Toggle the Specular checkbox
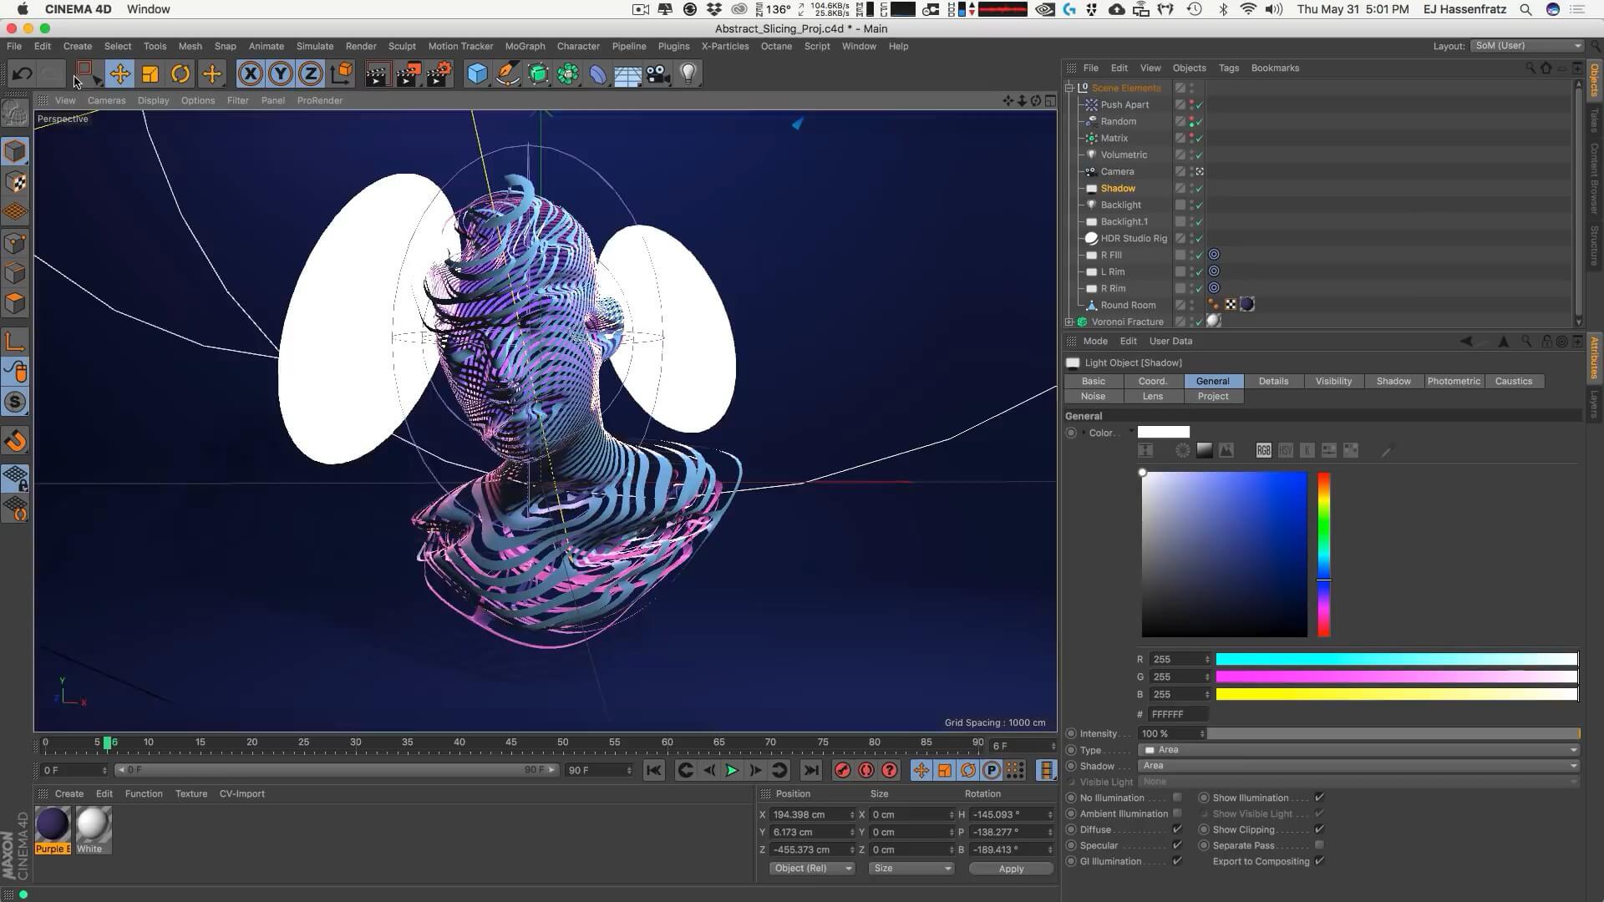 tap(1177, 845)
